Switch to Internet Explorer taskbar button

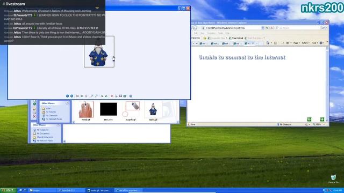pos(128,190)
